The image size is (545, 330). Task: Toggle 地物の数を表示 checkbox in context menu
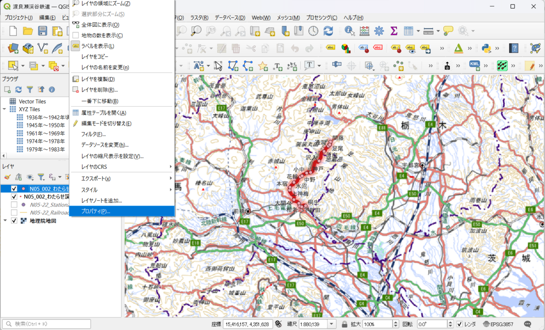(x=76, y=35)
